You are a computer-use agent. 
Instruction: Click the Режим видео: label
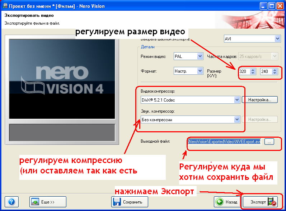click(x=153, y=57)
